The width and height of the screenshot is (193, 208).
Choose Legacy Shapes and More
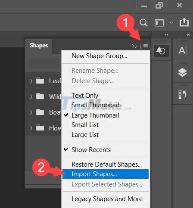pos(106,199)
